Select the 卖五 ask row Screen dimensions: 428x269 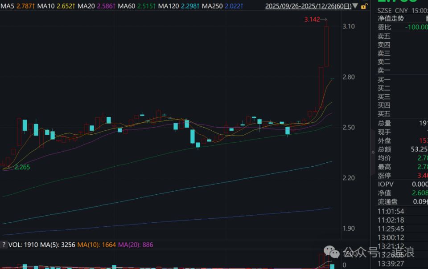tap(403, 36)
